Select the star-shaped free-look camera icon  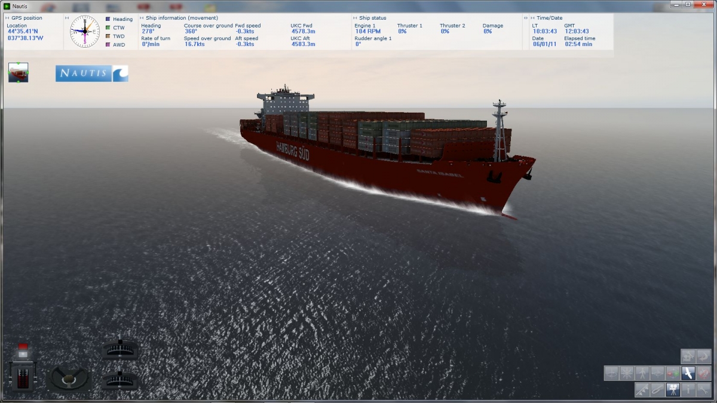tap(627, 374)
